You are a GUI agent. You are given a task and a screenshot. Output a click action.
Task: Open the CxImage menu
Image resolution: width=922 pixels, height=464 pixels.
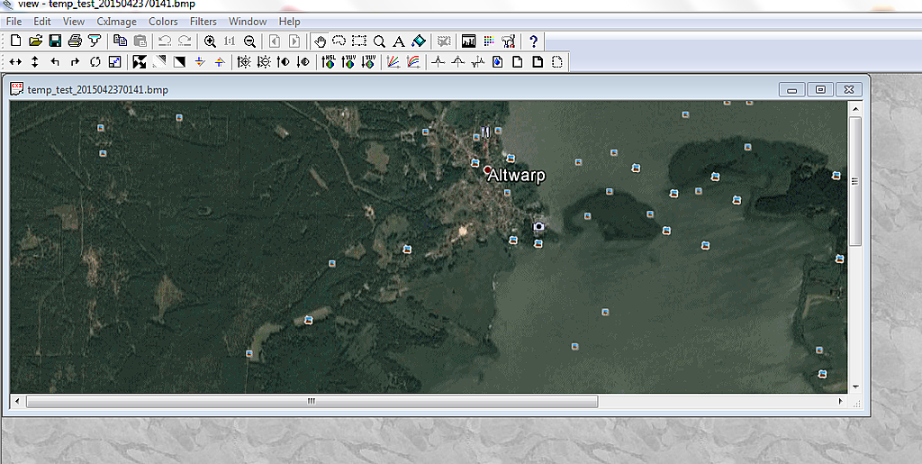tap(116, 21)
